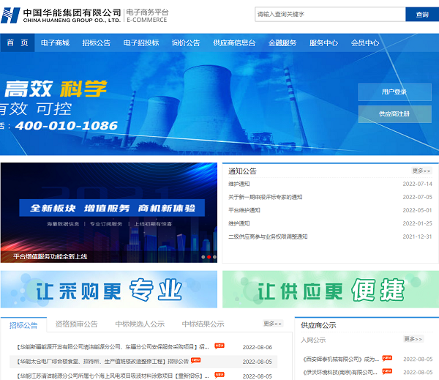Screen dimensions: 439x380
Task: Click the 查询 search button
Action: [421, 15]
